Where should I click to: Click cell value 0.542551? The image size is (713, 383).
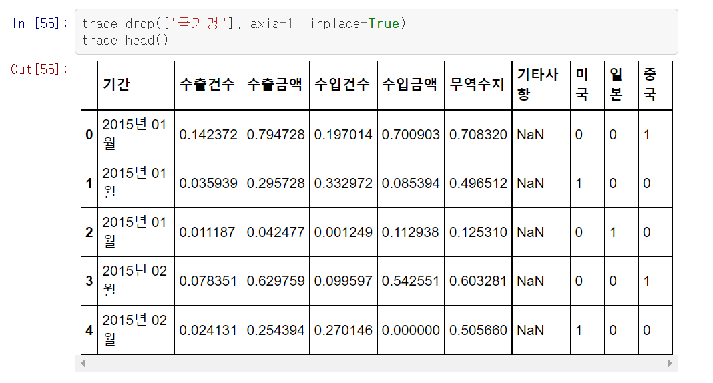pos(410,281)
